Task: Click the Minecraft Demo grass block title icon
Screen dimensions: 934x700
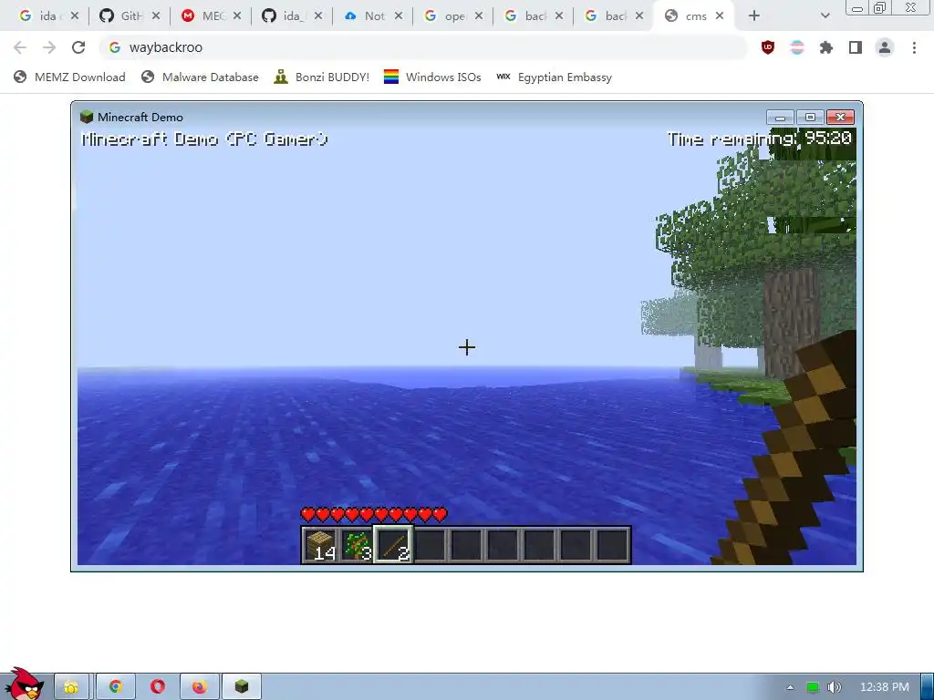Action: [x=87, y=117]
